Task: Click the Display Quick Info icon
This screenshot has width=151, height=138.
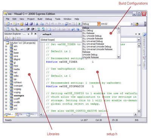Action: pos(17,29)
